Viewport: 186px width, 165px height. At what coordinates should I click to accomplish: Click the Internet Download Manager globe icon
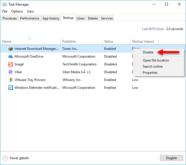tap(11, 49)
